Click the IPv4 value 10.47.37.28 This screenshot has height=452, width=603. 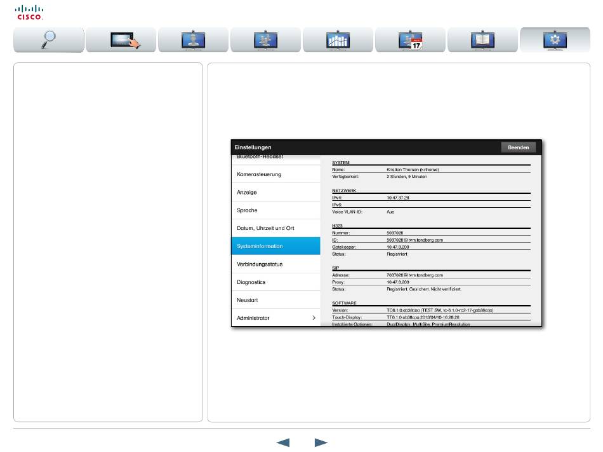tap(397, 198)
